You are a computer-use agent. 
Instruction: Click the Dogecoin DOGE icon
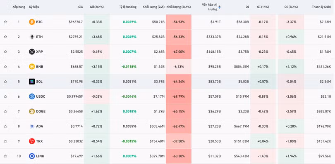click(x=32, y=111)
